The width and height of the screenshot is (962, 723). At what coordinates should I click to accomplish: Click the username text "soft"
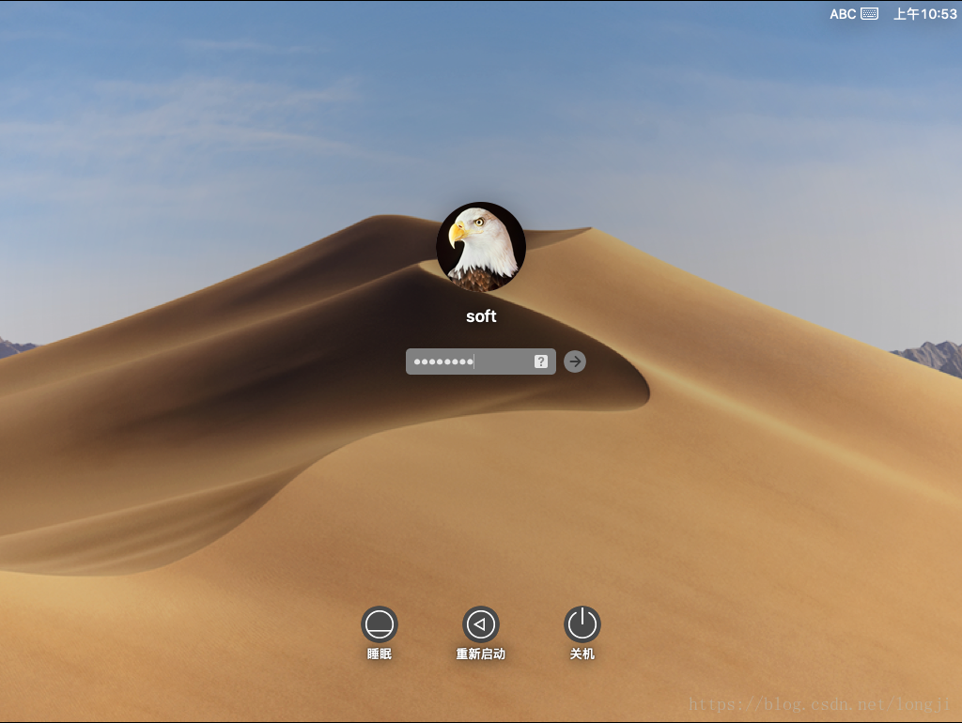coord(481,316)
